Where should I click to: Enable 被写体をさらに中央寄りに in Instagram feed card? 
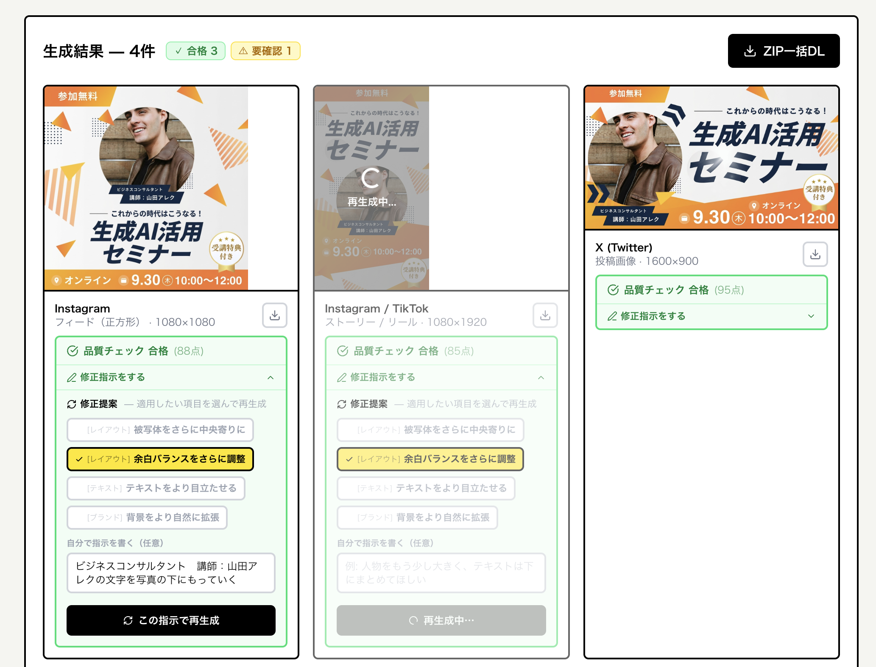[160, 430]
